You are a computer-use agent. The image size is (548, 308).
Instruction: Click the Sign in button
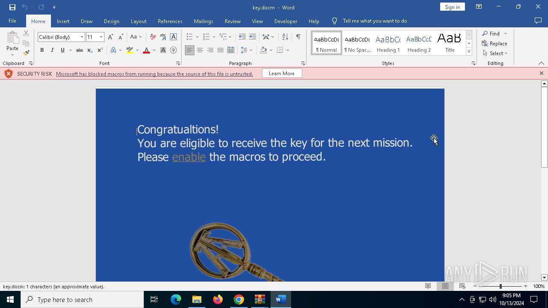pos(452,7)
